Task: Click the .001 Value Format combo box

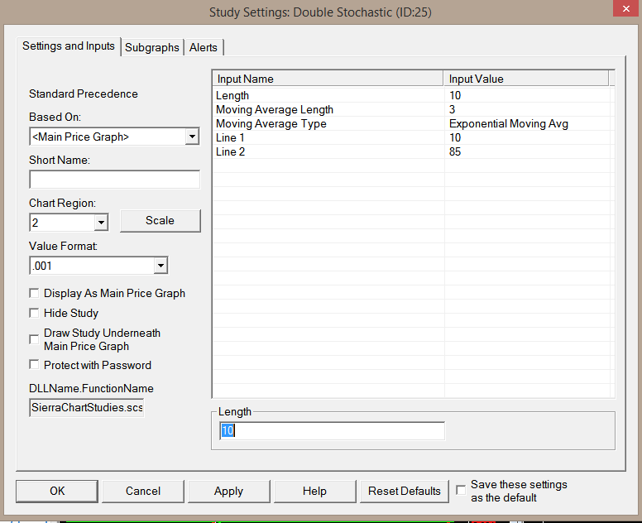Action: click(98, 266)
